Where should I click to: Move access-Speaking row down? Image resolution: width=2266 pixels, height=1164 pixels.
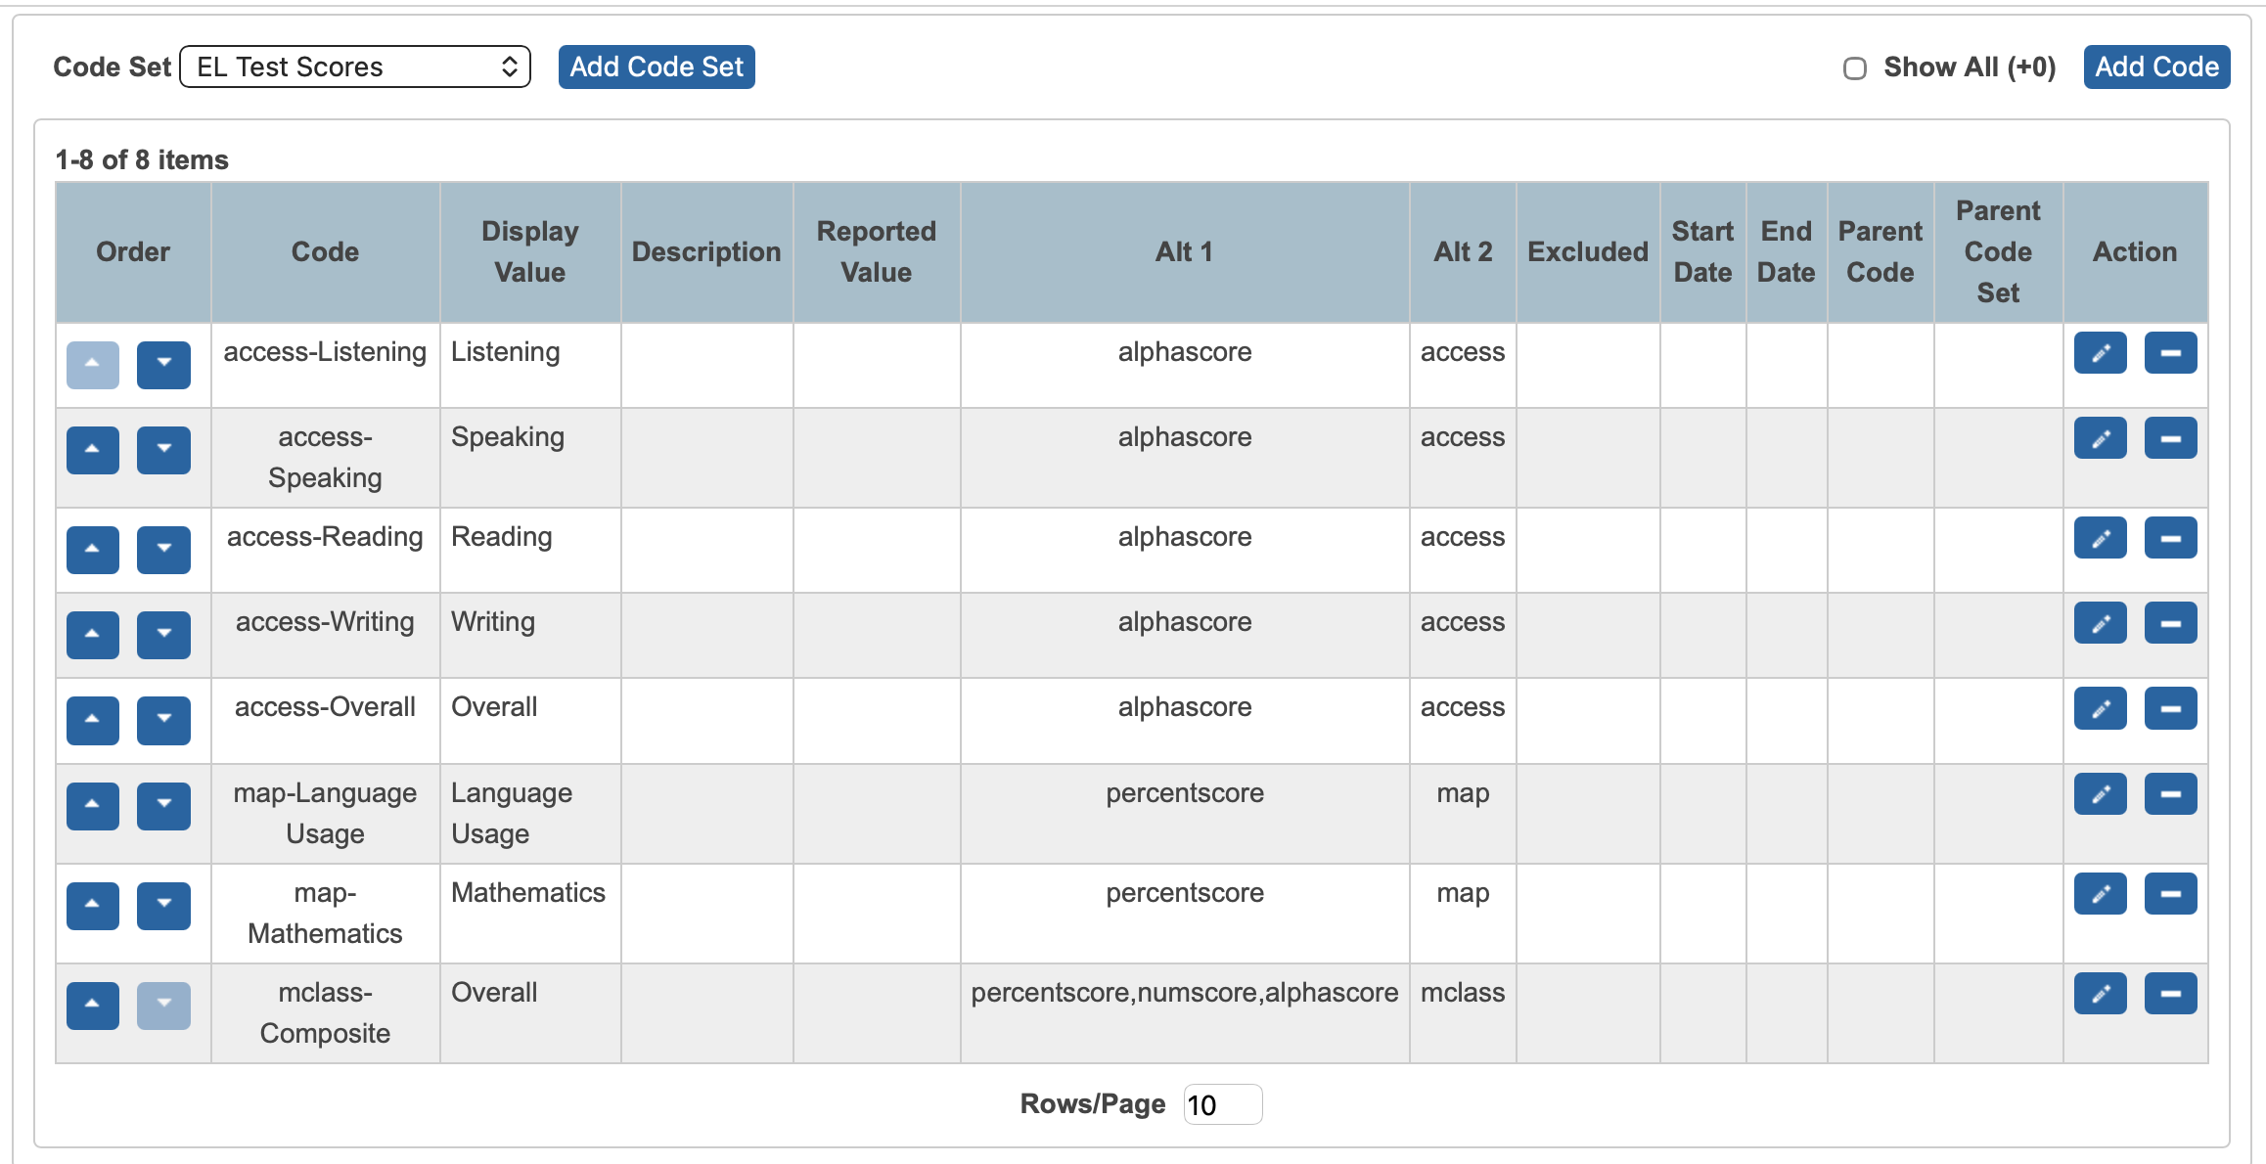163,450
